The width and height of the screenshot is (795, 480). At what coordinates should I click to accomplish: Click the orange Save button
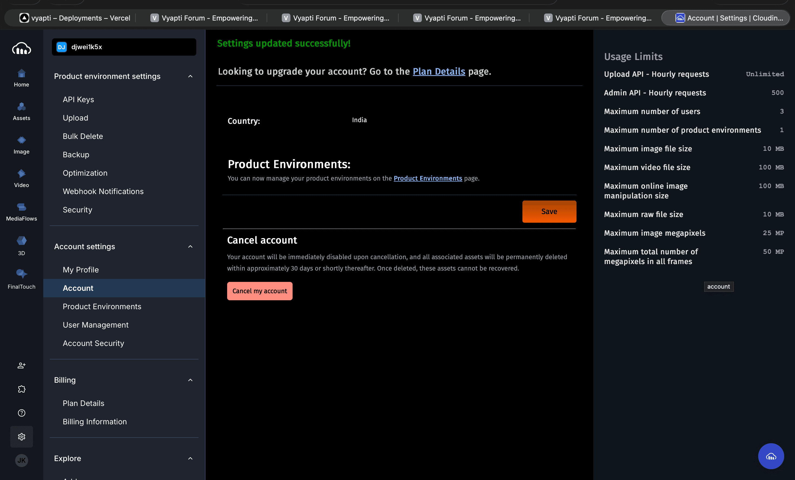tap(549, 212)
